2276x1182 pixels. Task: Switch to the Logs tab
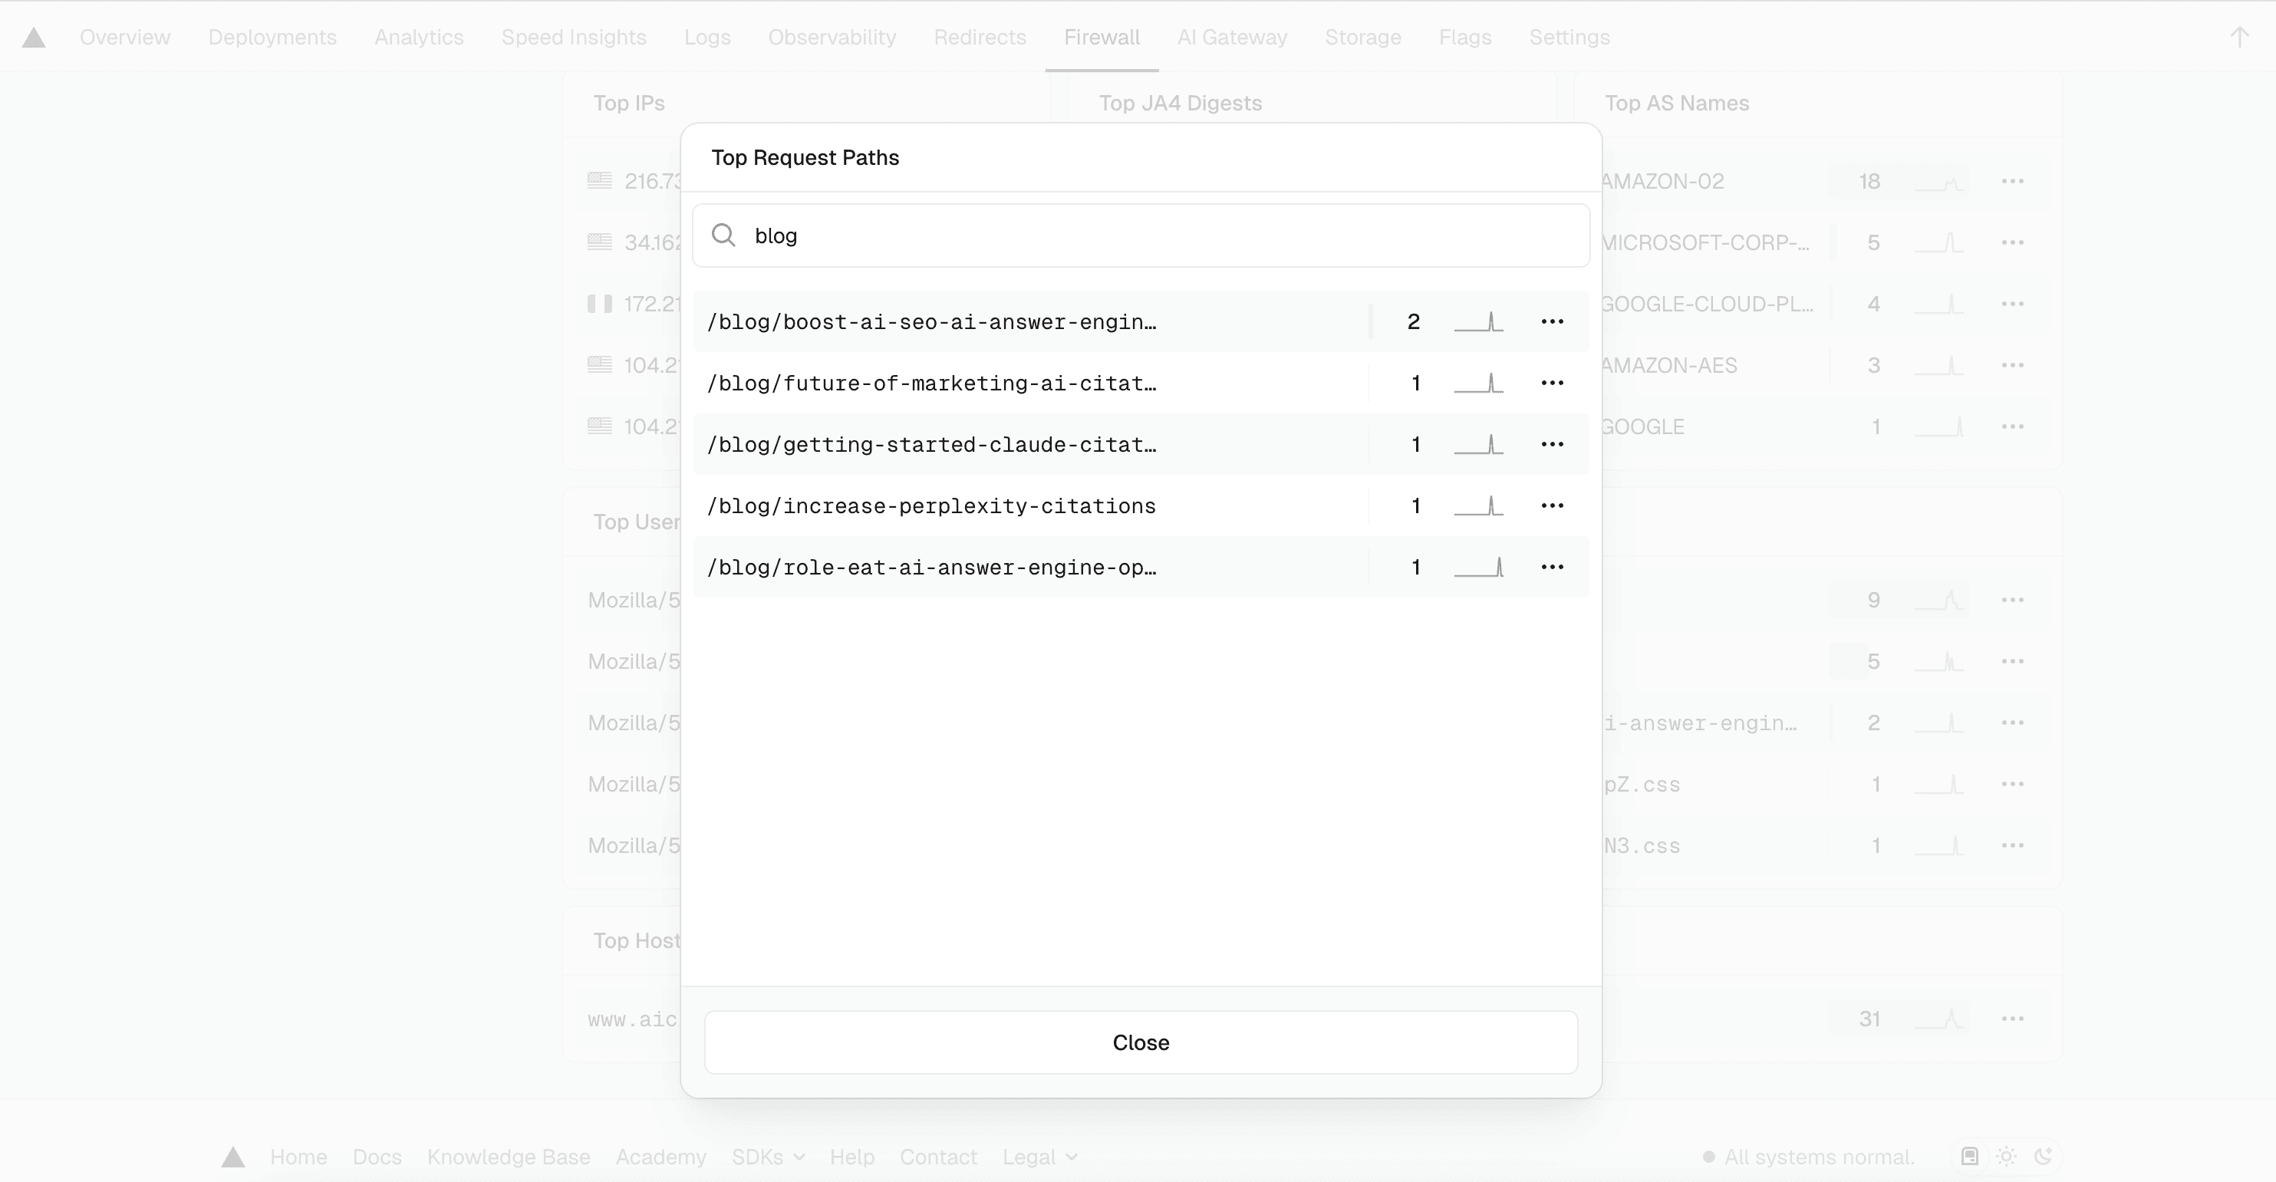(707, 37)
